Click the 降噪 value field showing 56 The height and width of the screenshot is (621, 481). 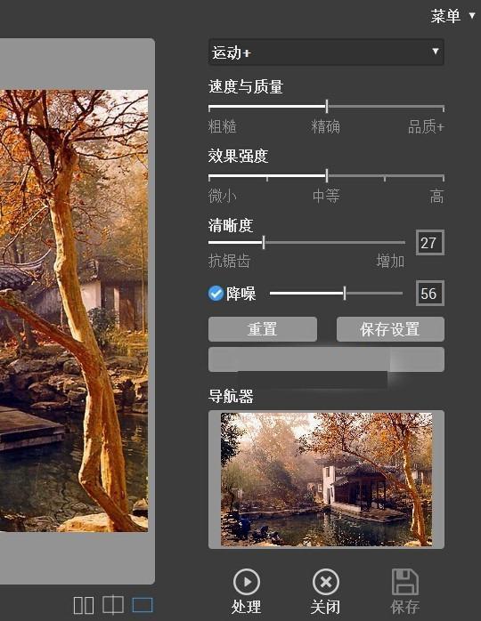[x=430, y=294]
